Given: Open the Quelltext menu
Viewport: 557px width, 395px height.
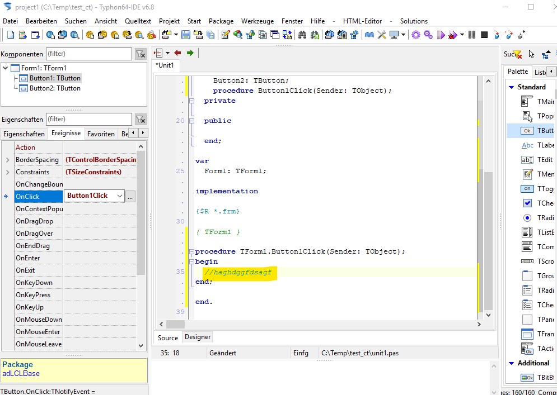Looking at the screenshot, I should click(x=138, y=21).
